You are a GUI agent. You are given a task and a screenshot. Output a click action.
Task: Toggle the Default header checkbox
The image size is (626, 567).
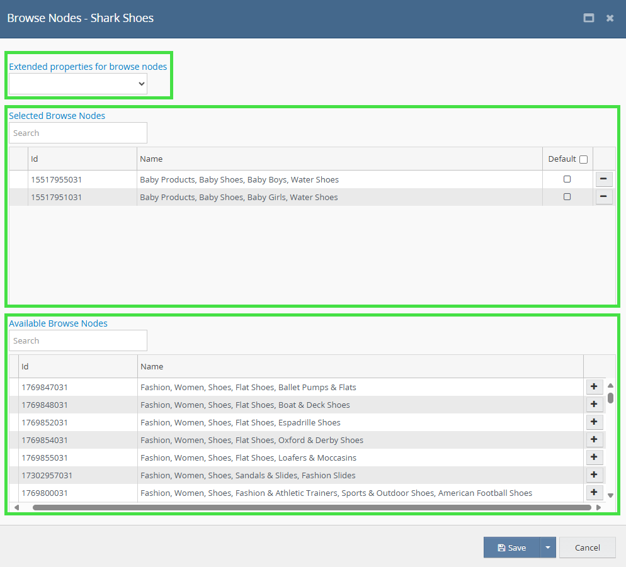pos(583,159)
